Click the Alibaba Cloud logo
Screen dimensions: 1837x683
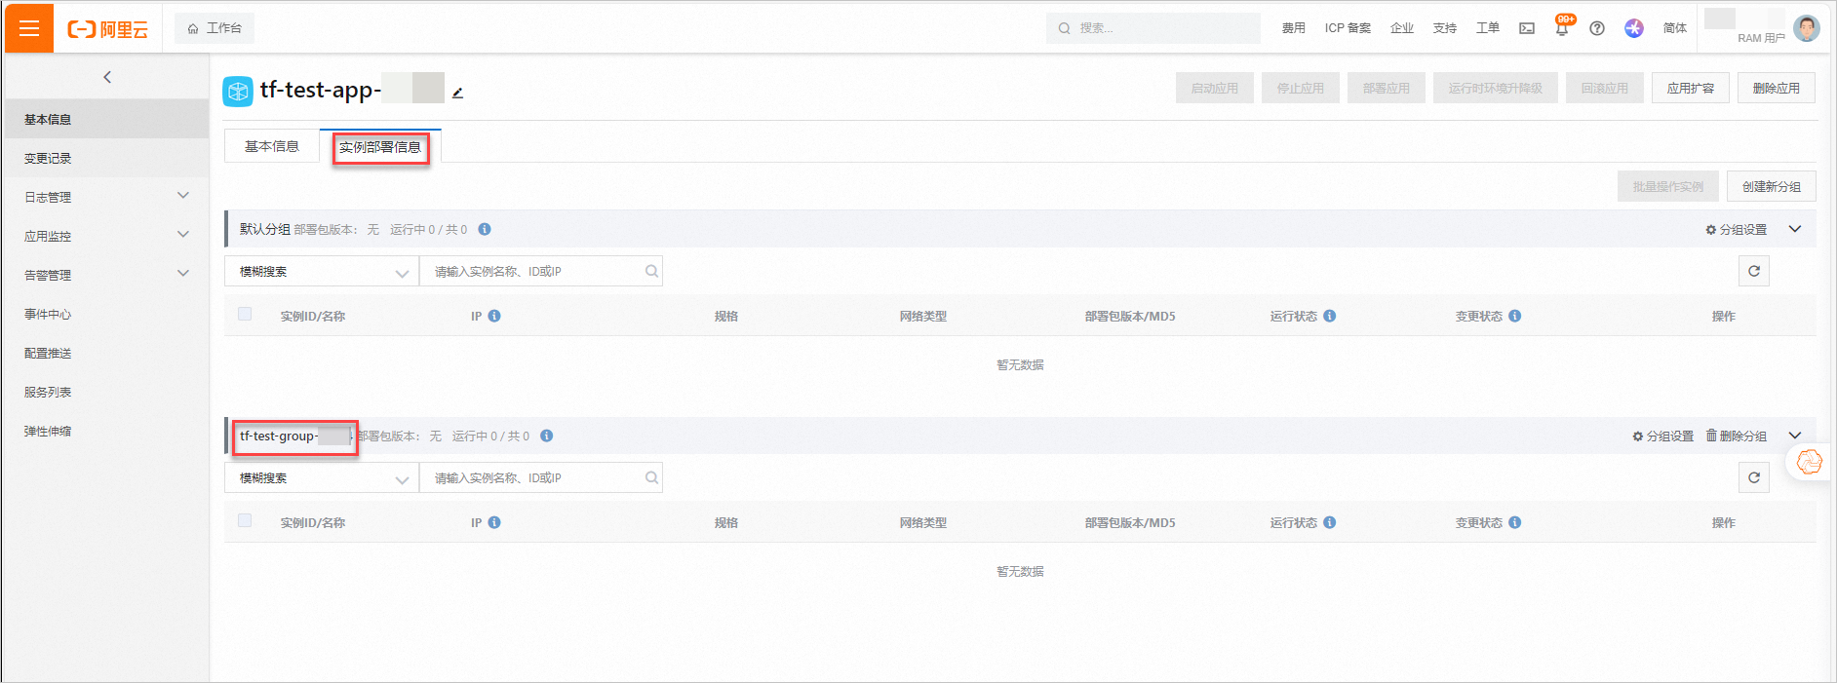coord(107,29)
